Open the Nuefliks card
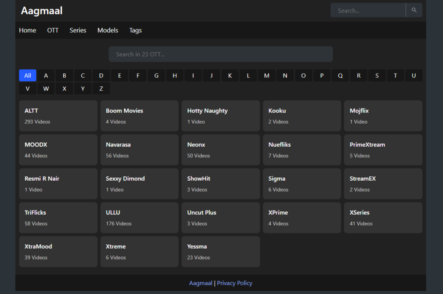443x294 pixels. coord(302,150)
